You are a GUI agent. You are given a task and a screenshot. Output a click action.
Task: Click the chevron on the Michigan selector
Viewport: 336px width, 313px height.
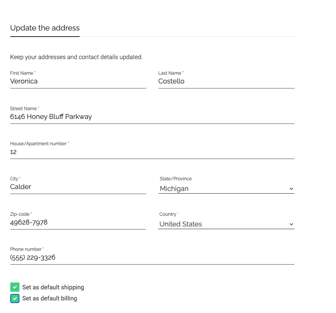291,188
